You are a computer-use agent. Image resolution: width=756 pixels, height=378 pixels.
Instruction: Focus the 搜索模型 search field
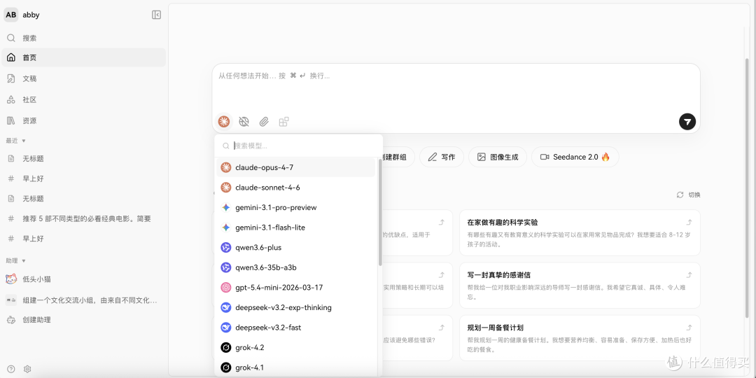(x=298, y=146)
